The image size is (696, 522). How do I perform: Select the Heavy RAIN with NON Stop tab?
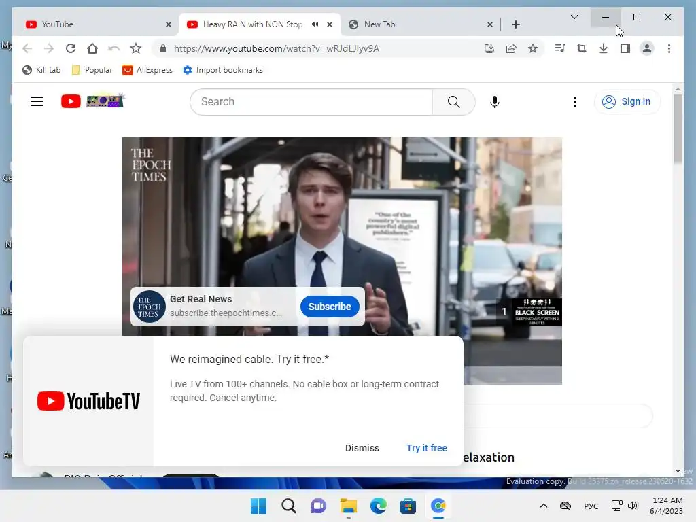coord(260,24)
